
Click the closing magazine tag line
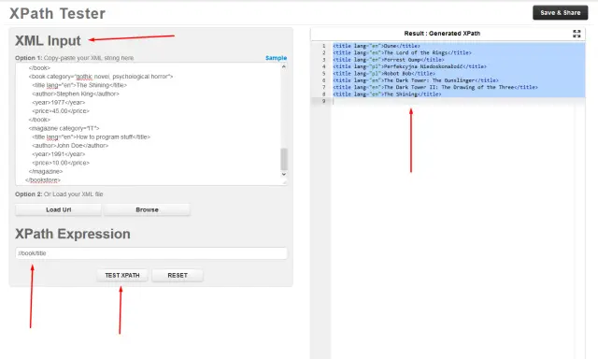(x=46, y=172)
